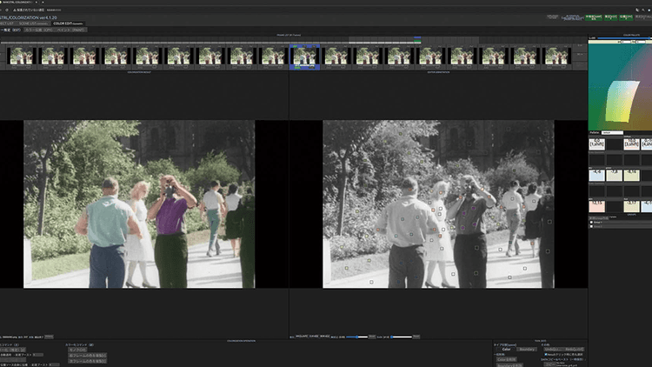652x367 pixels.
Task: Adjust the mask size slider below the editor
Action: click(x=356, y=337)
